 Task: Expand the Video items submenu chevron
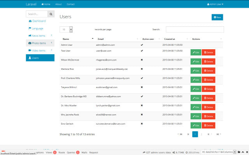pyautogui.click(x=51, y=50)
